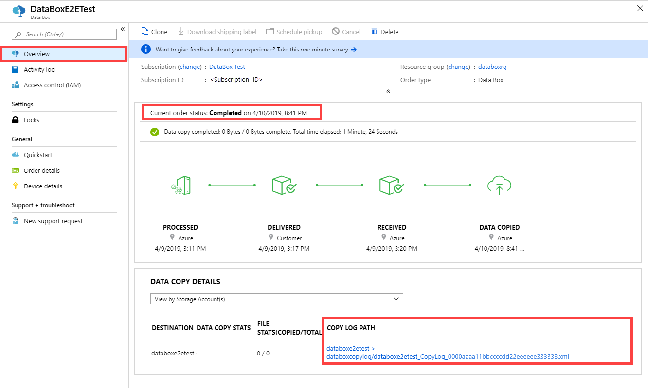Click inside the Search box

pyautogui.click(x=63, y=34)
